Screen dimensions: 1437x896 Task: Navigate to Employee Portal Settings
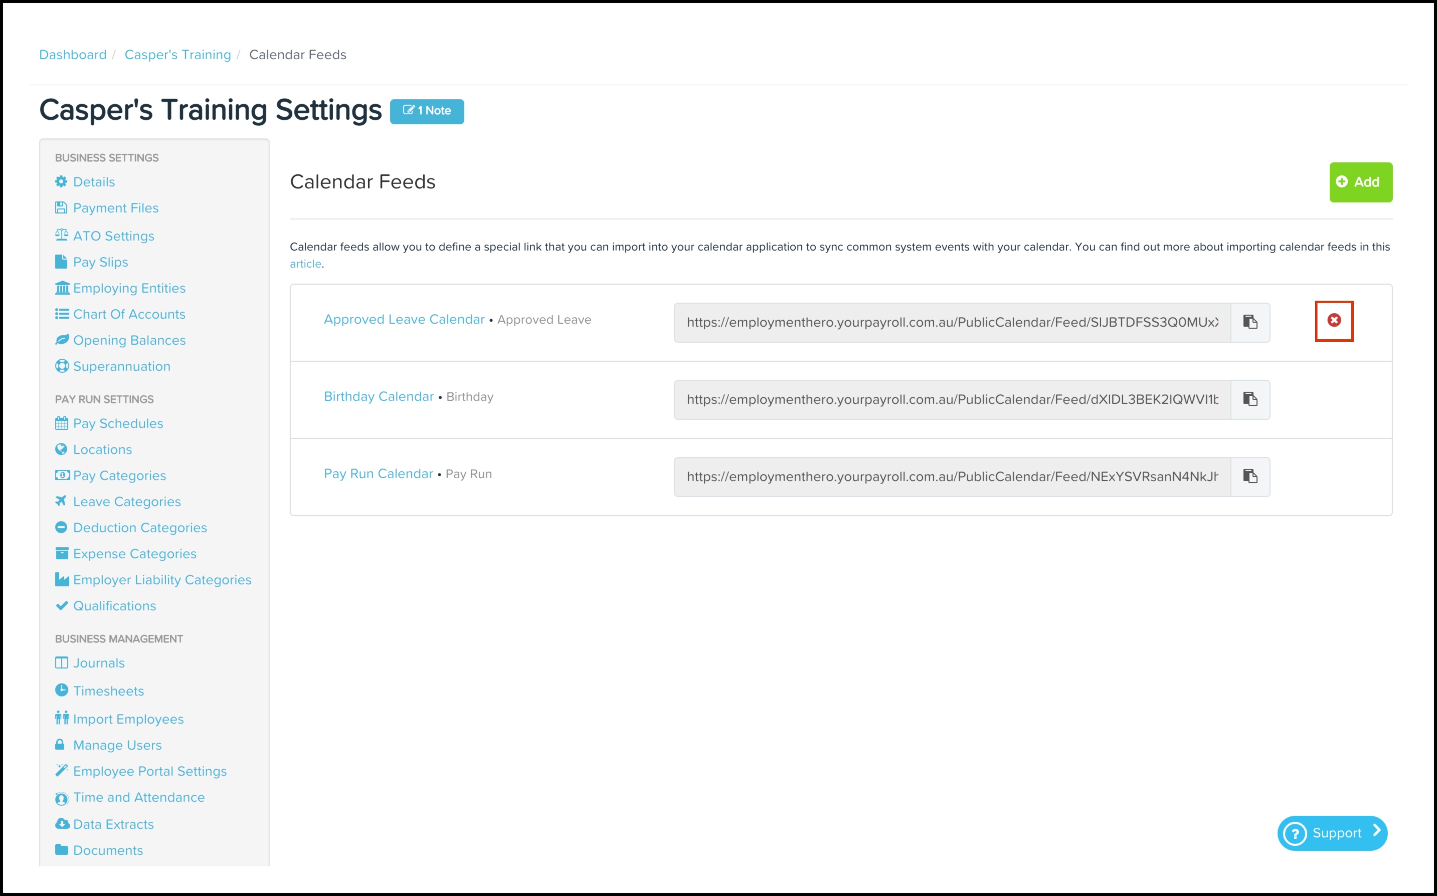click(149, 771)
